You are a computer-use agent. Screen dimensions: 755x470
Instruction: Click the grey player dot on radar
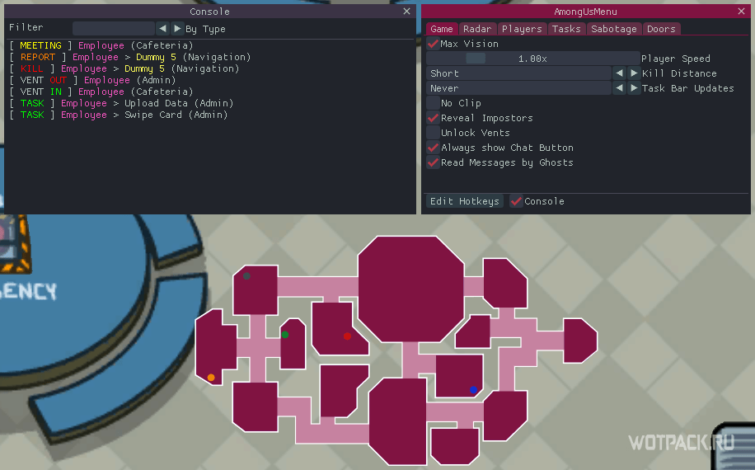(246, 276)
